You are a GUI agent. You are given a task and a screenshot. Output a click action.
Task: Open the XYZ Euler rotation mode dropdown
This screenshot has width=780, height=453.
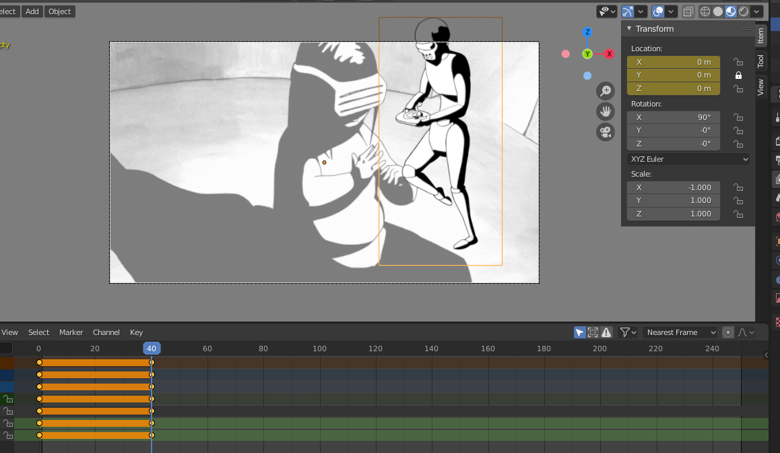click(688, 159)
